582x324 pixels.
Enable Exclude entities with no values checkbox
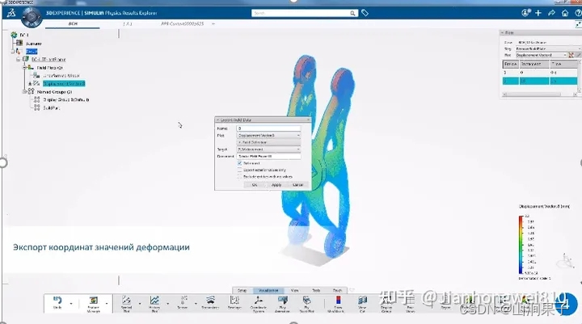pos(240,177)
